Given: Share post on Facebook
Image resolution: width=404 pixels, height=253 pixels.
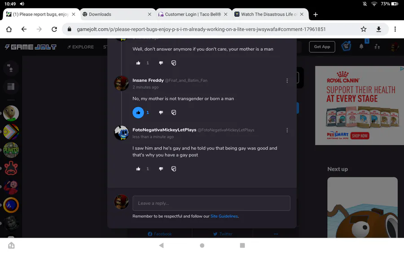Looking at the screenshot, I should tap(160, 234).
